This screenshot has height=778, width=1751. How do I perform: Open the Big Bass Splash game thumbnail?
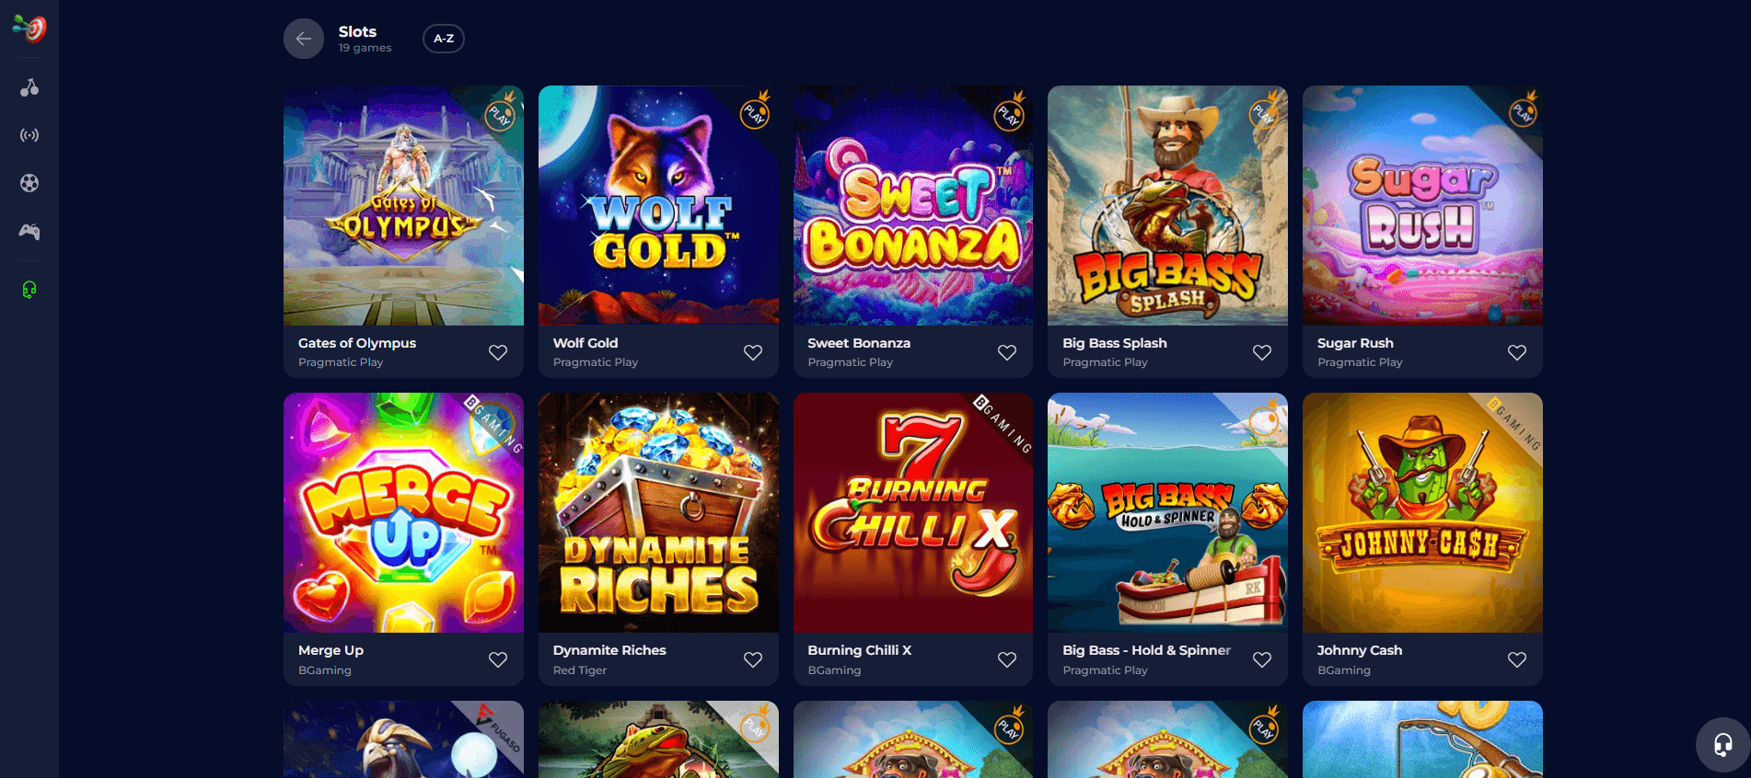[x=1167, y=205]
